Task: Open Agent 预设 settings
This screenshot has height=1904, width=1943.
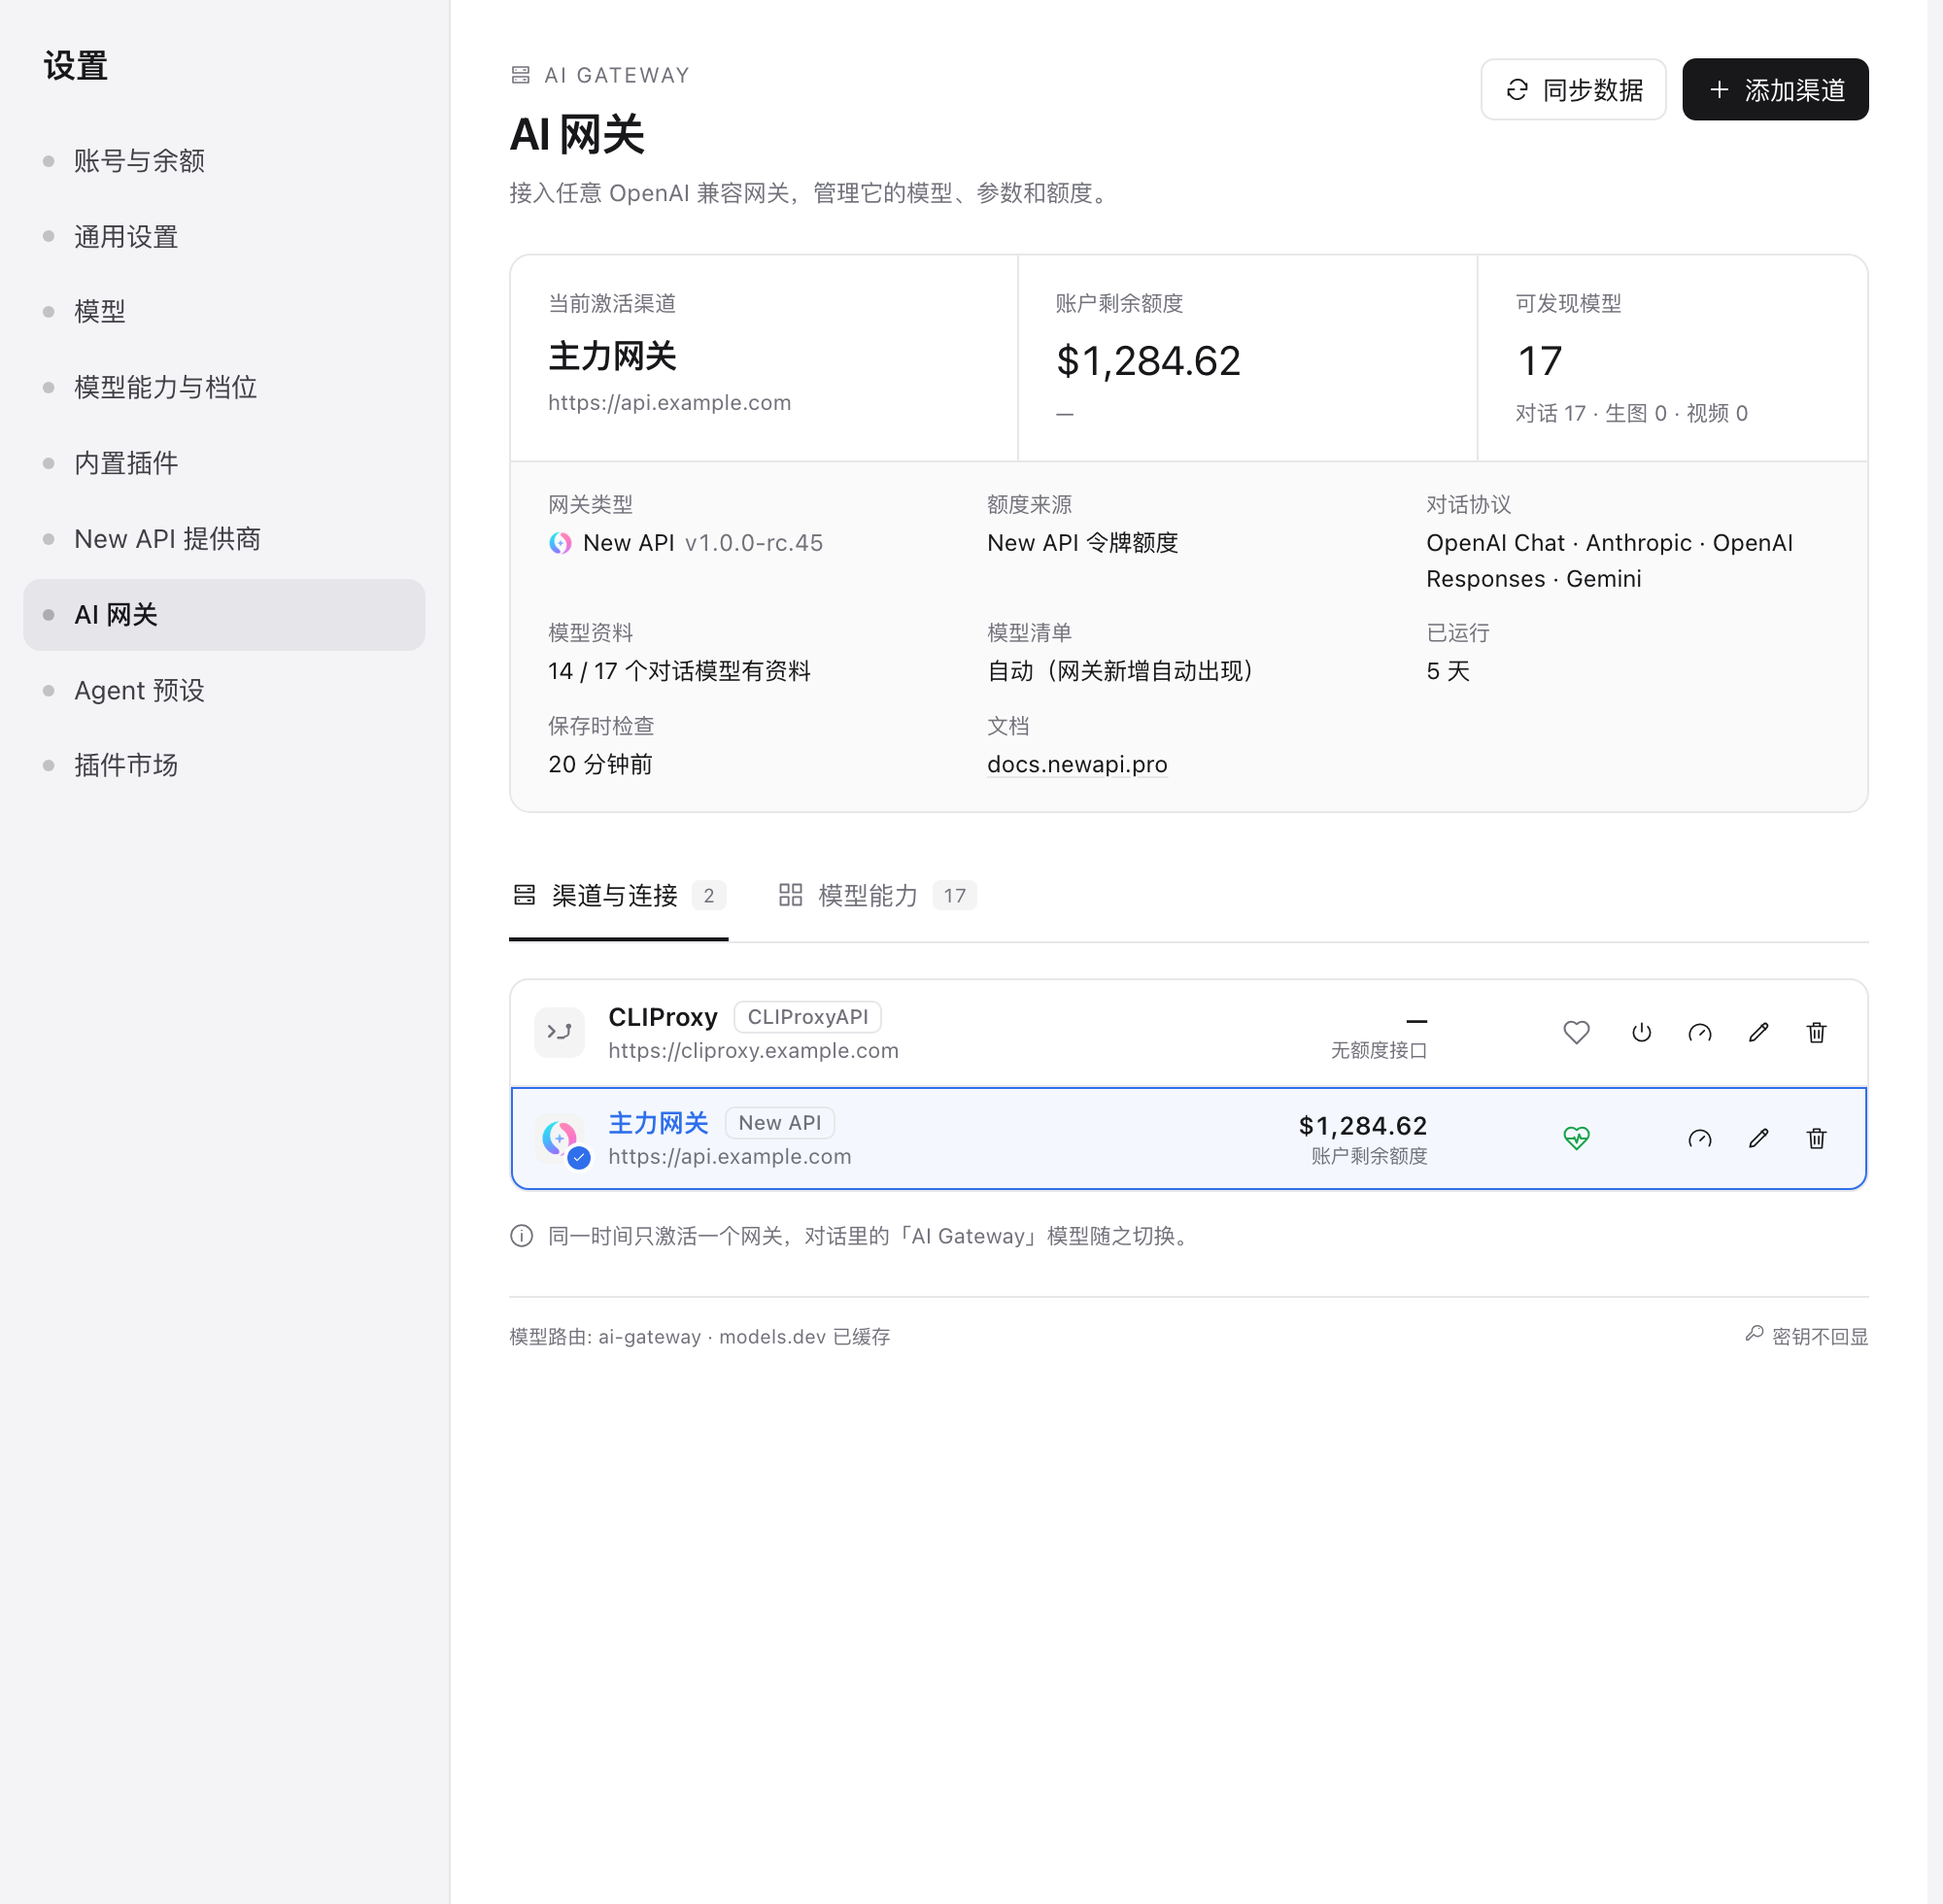Action: [224, 690]
